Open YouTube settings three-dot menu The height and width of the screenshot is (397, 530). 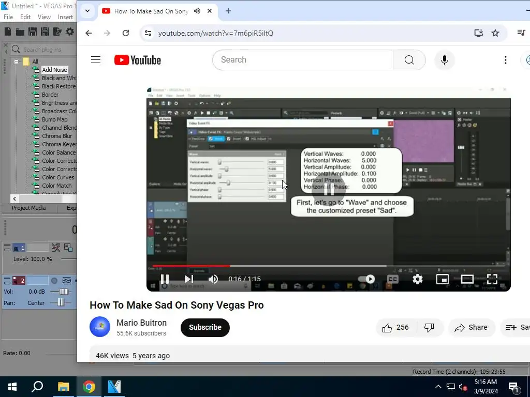505,60
